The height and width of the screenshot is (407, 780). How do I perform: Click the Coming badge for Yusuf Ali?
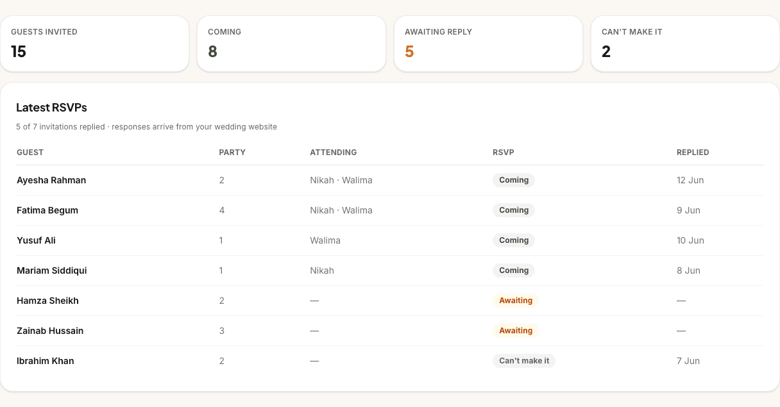(514, 240)
